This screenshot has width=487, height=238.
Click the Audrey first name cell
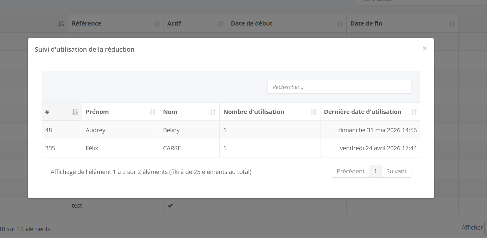coord(120,130)
